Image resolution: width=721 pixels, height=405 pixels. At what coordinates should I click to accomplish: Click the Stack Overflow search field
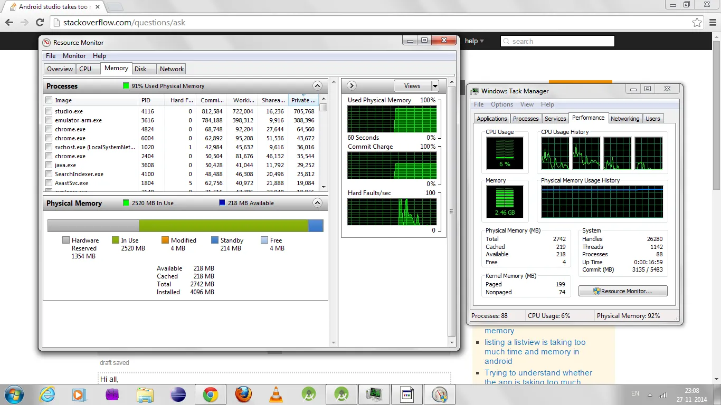tap(557, 41)
